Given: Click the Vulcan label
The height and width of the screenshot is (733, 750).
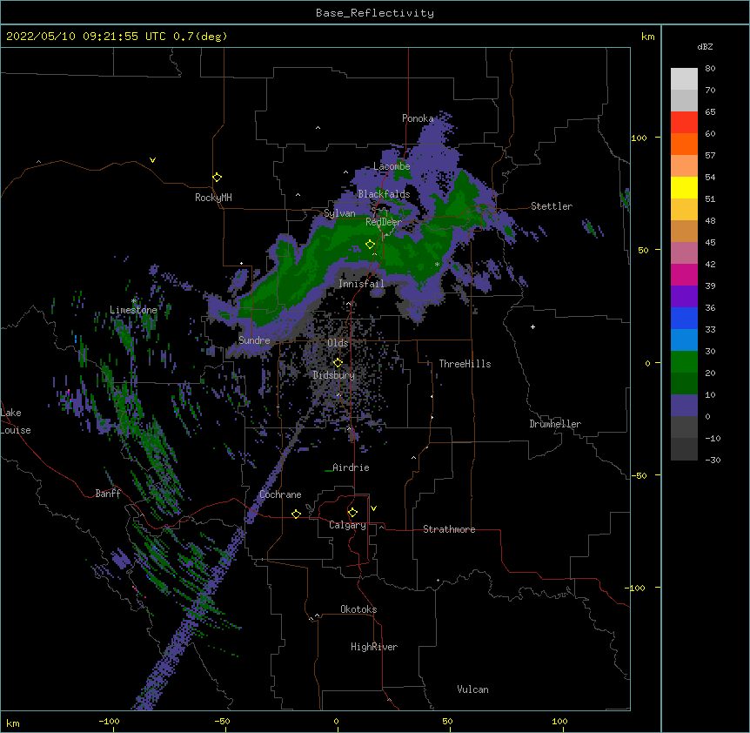Looking at the screenshot, I should pyautogui.click(x=472, y=689).
